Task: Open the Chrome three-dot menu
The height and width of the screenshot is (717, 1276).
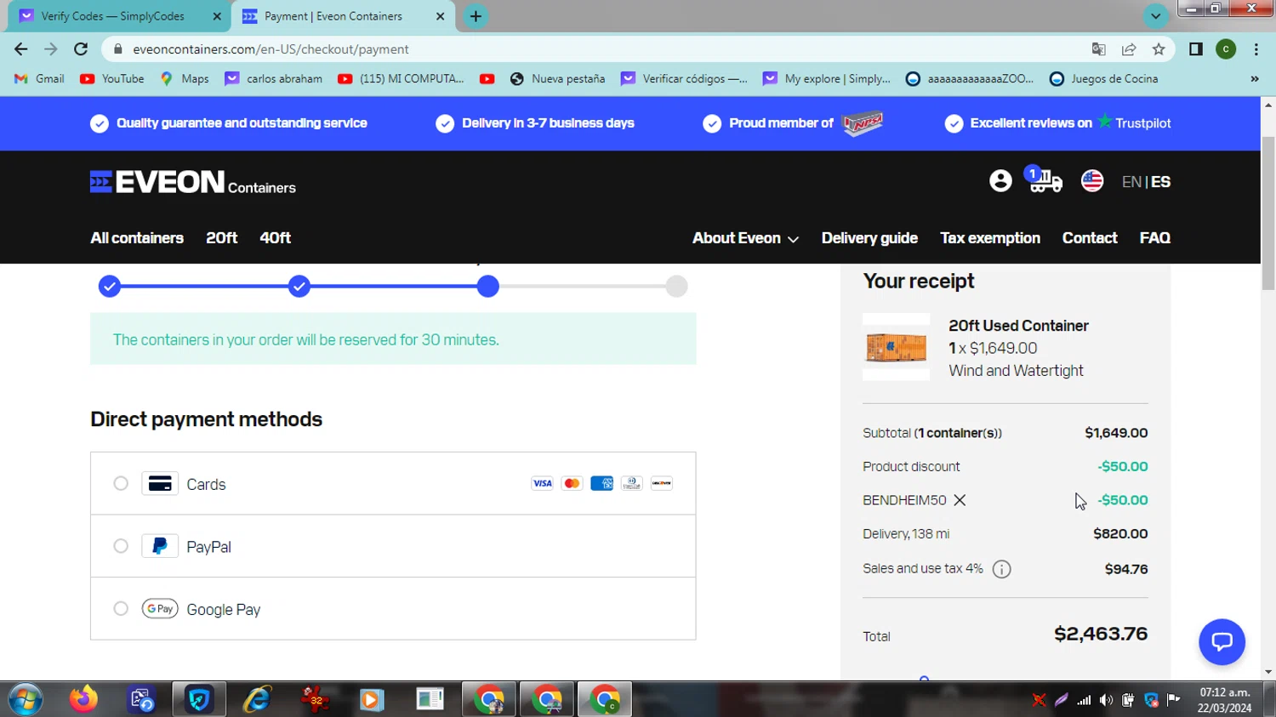Action: click(1256, 49)
